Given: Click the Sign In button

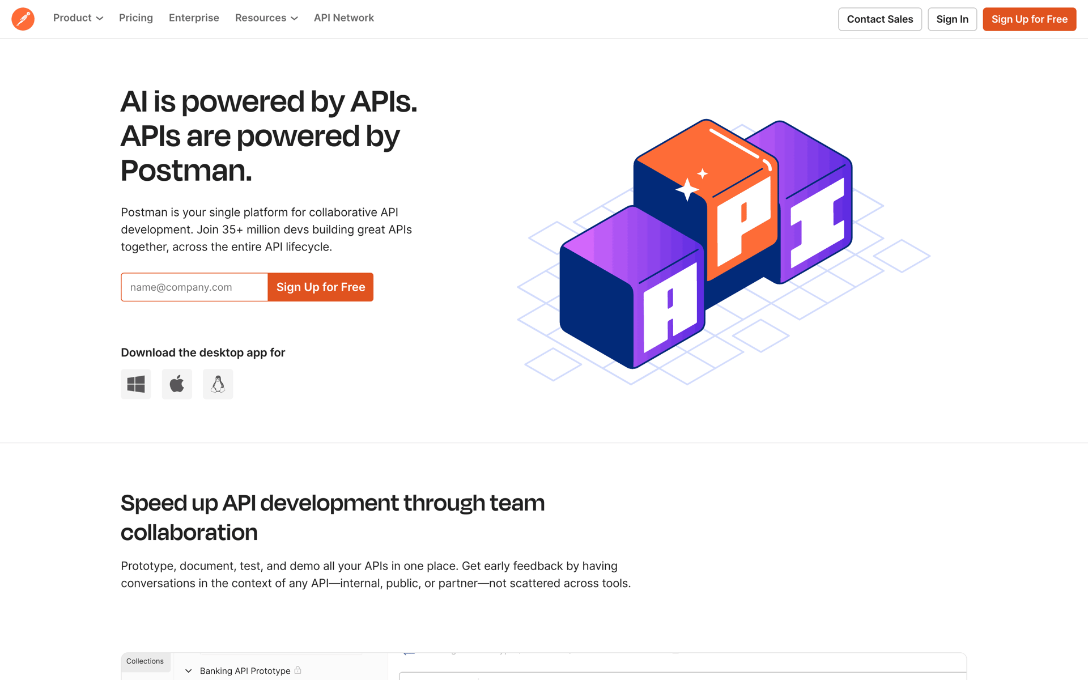Looking at the screenshot, I should 952,19.
